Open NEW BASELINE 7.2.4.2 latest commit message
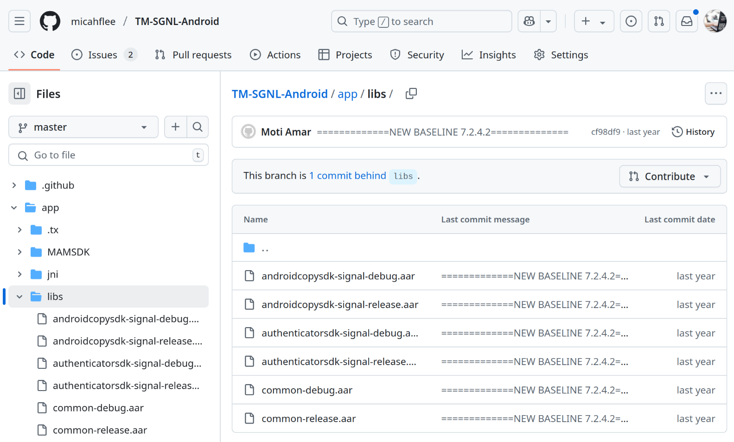The image size is (734, 442). pos(442,132)
